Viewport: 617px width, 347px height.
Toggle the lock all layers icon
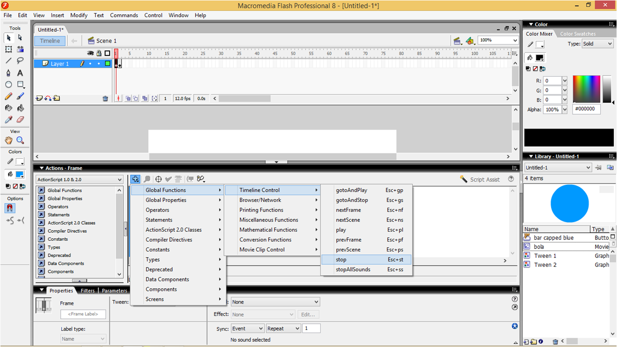tap(99, 54)
